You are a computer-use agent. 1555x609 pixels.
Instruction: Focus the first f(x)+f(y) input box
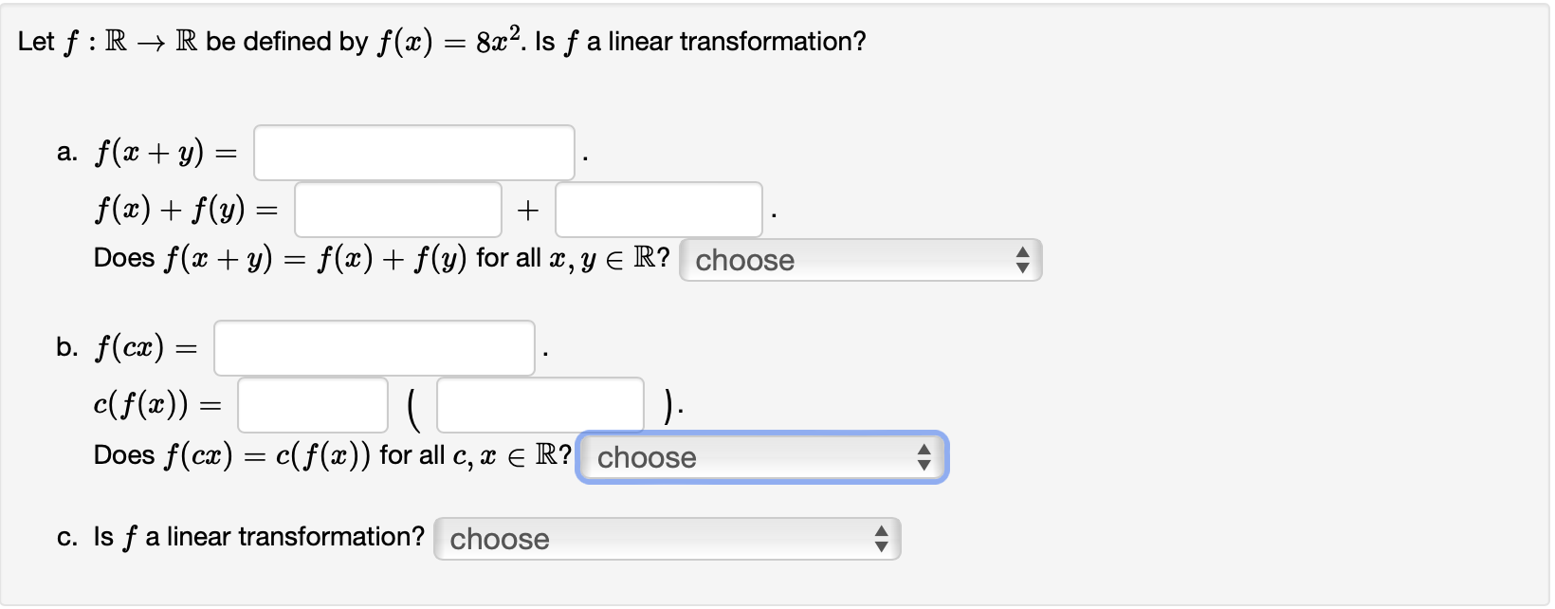(397, 209)
